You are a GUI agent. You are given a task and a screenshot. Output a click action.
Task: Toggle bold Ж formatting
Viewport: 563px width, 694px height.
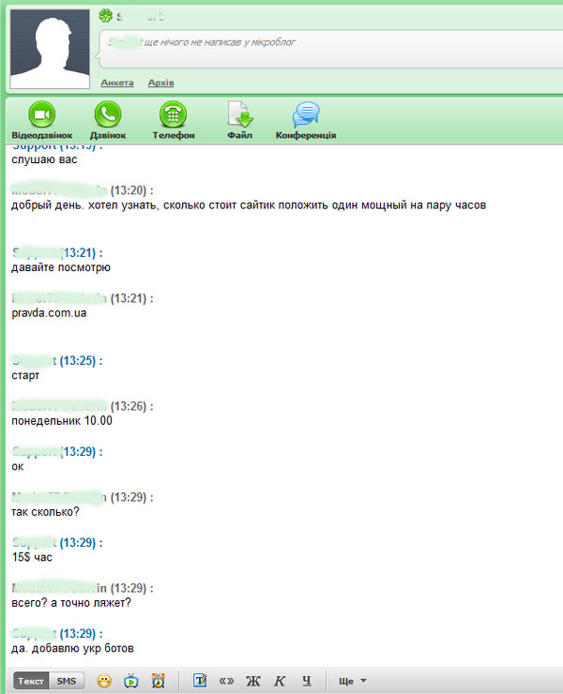coord(252,681)
